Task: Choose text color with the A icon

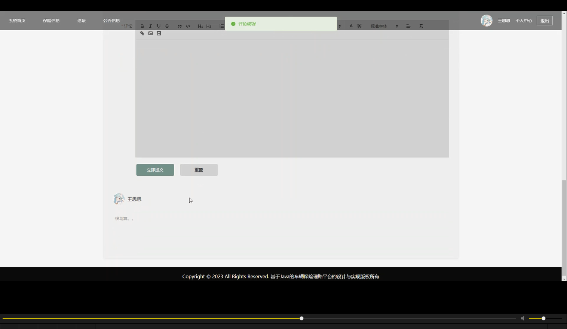Action: 351,26
